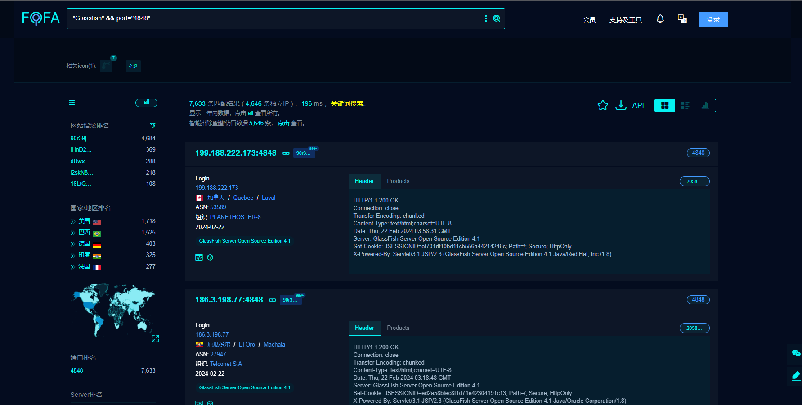The image size is (802, 405).
Task: Click the Machala city link
Action: tap(274, 345)
